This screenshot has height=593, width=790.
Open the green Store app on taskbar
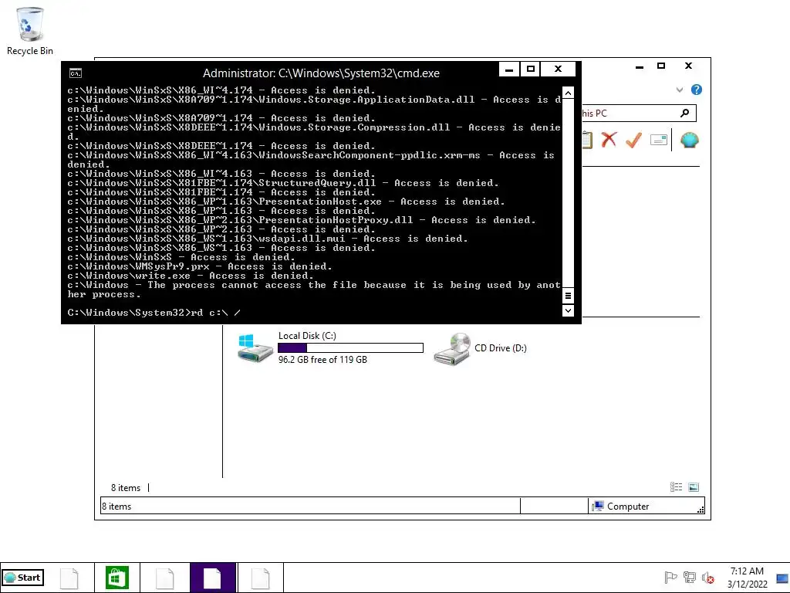[x=117, y=578]
